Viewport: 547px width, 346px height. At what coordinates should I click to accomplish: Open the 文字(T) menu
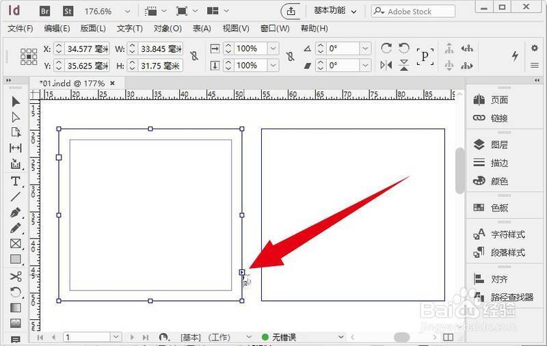coord(130,29)
